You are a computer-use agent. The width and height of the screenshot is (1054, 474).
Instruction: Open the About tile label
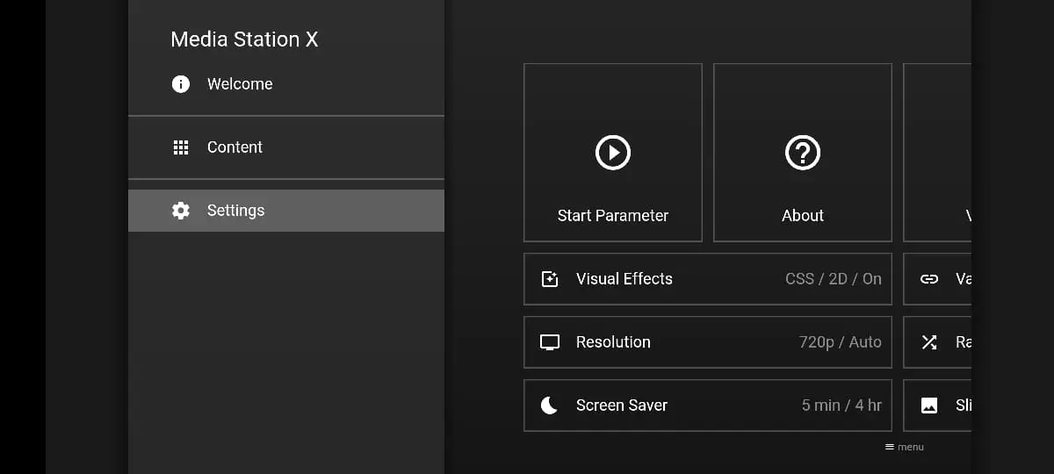pyautogui.click(x=803, y=216)
